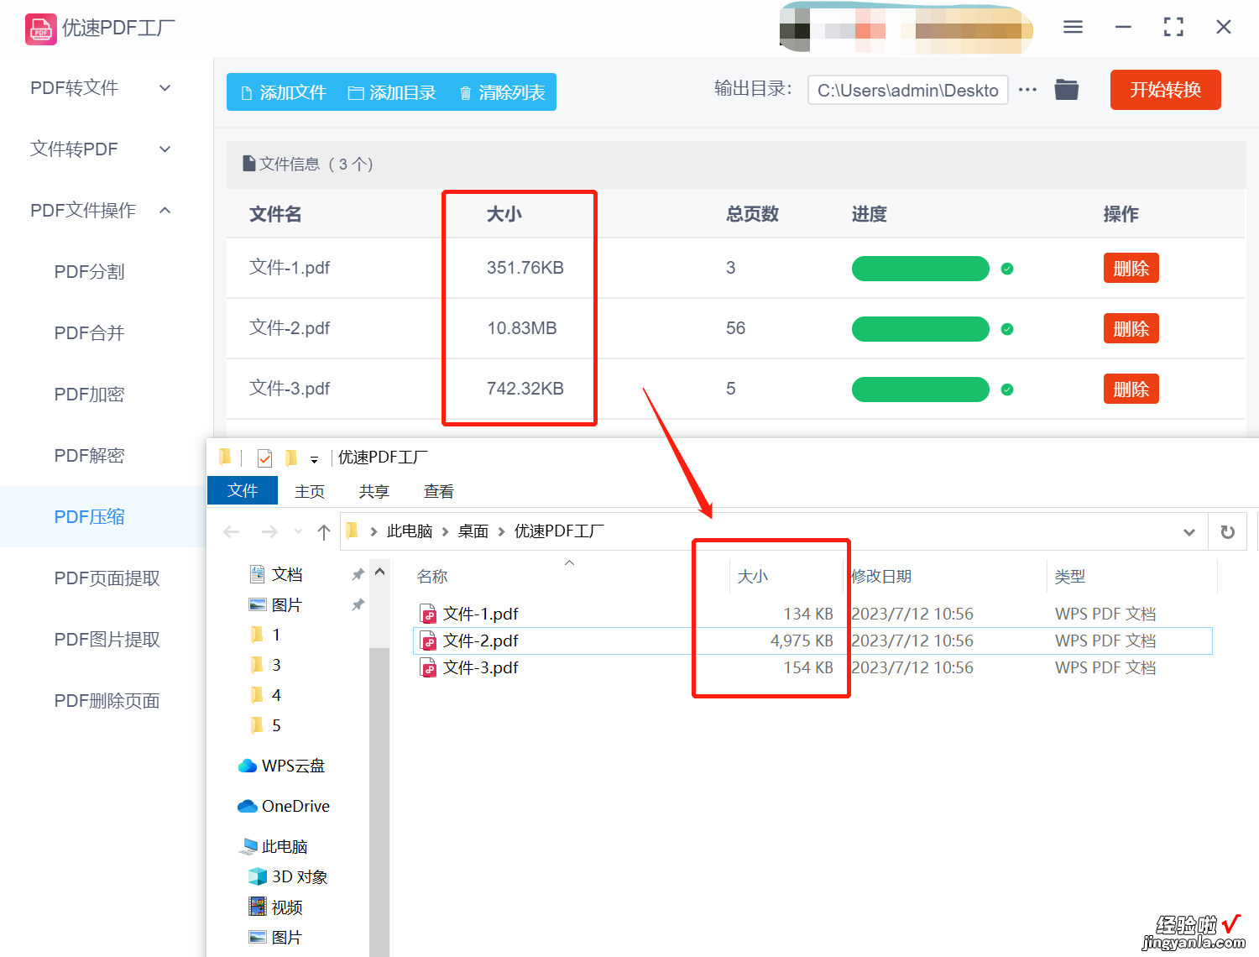Open the folder named 3 in navigation pane
Screen dimensions: 1259x957
[276, 665]
